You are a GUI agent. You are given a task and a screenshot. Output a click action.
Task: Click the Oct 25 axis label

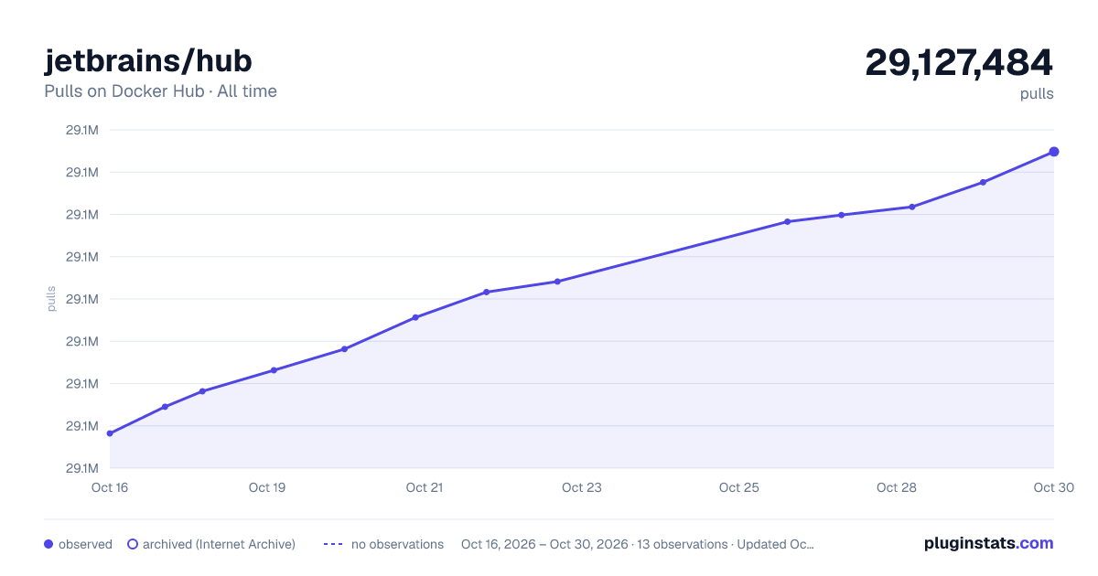point(739,487)
